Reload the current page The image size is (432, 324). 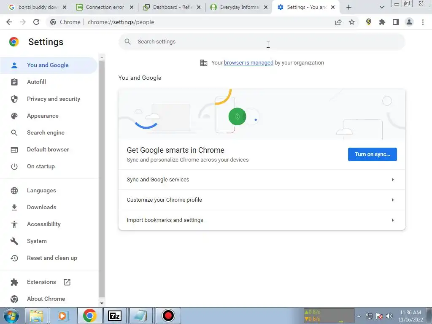[36, 22]
